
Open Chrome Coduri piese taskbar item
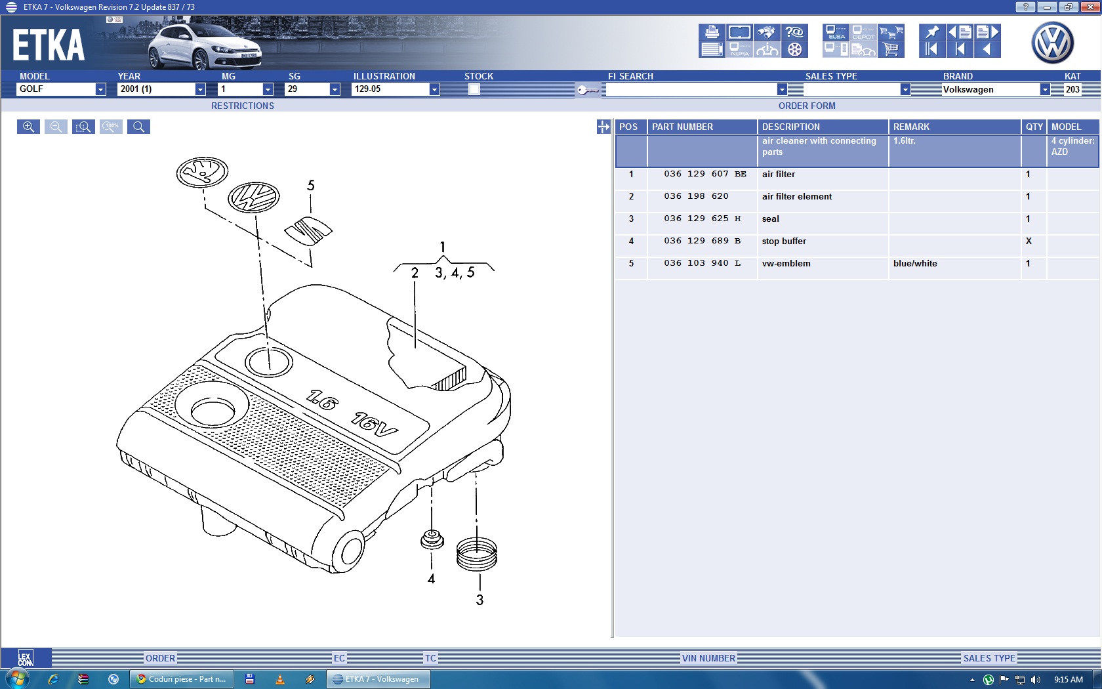pos(181,679)
